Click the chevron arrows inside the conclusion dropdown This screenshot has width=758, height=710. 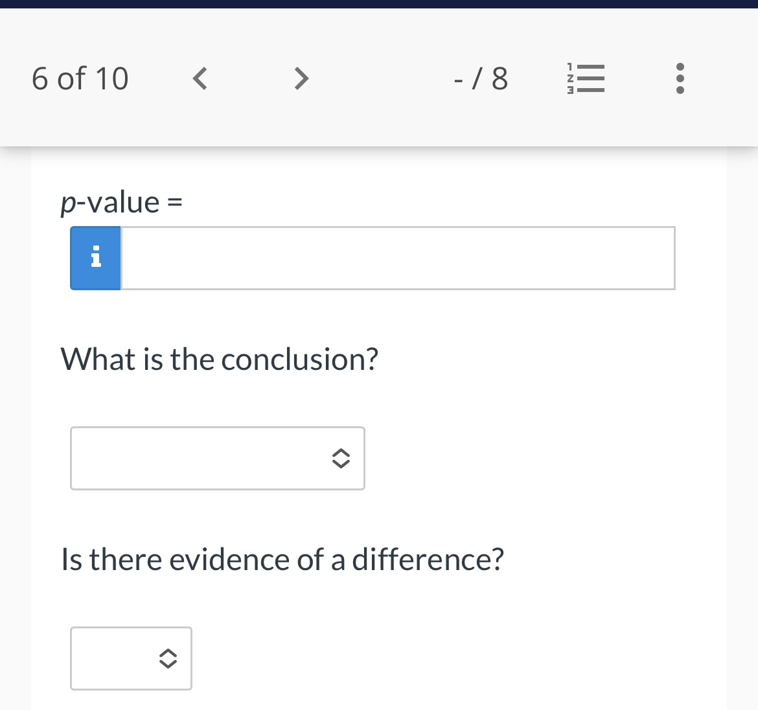(341, 459)
